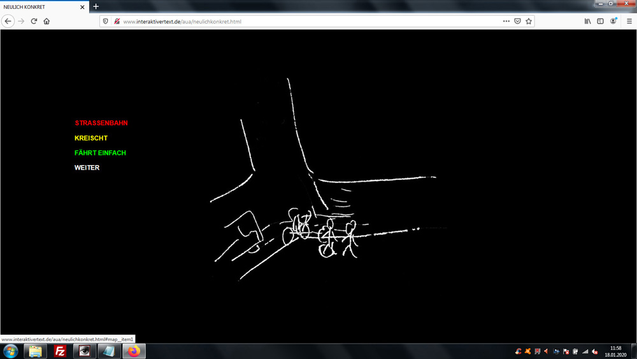Click the white WEITER text
The height and width of the screenshot is (359, 637).
87,168
